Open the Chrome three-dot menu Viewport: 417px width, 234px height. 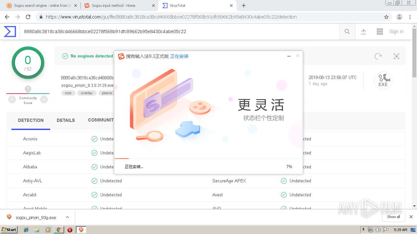point(410,17)
